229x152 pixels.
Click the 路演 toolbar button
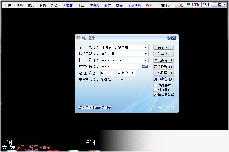tap(206, 5)
